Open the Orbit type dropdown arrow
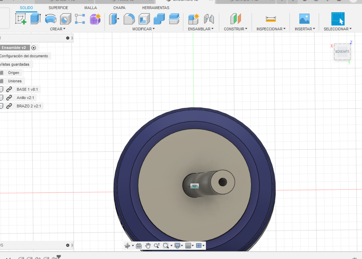362x259 pixels. pyautogui.click(x=133, y=246)
